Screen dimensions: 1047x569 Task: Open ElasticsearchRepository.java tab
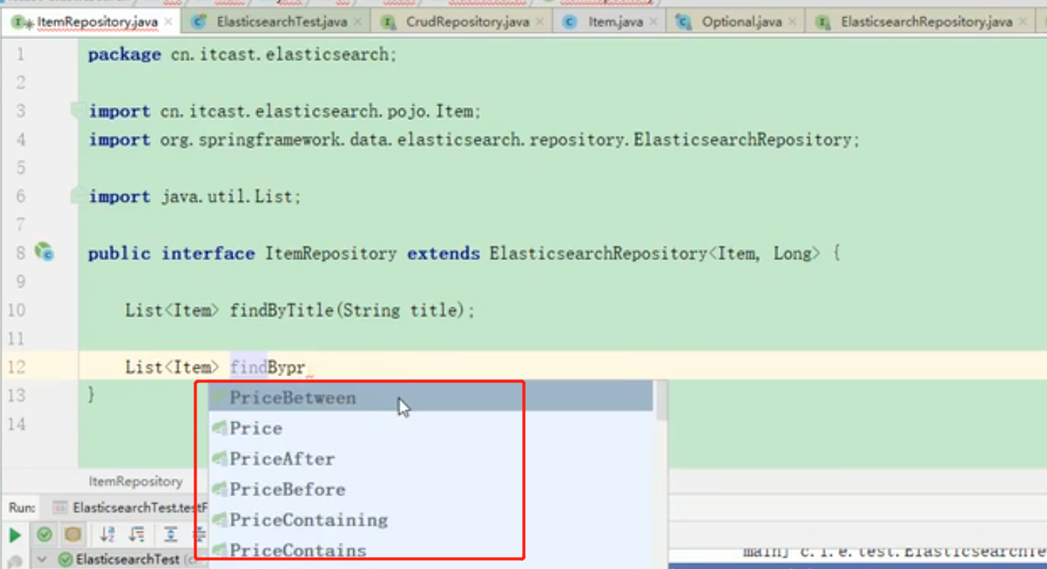[926, 22]
